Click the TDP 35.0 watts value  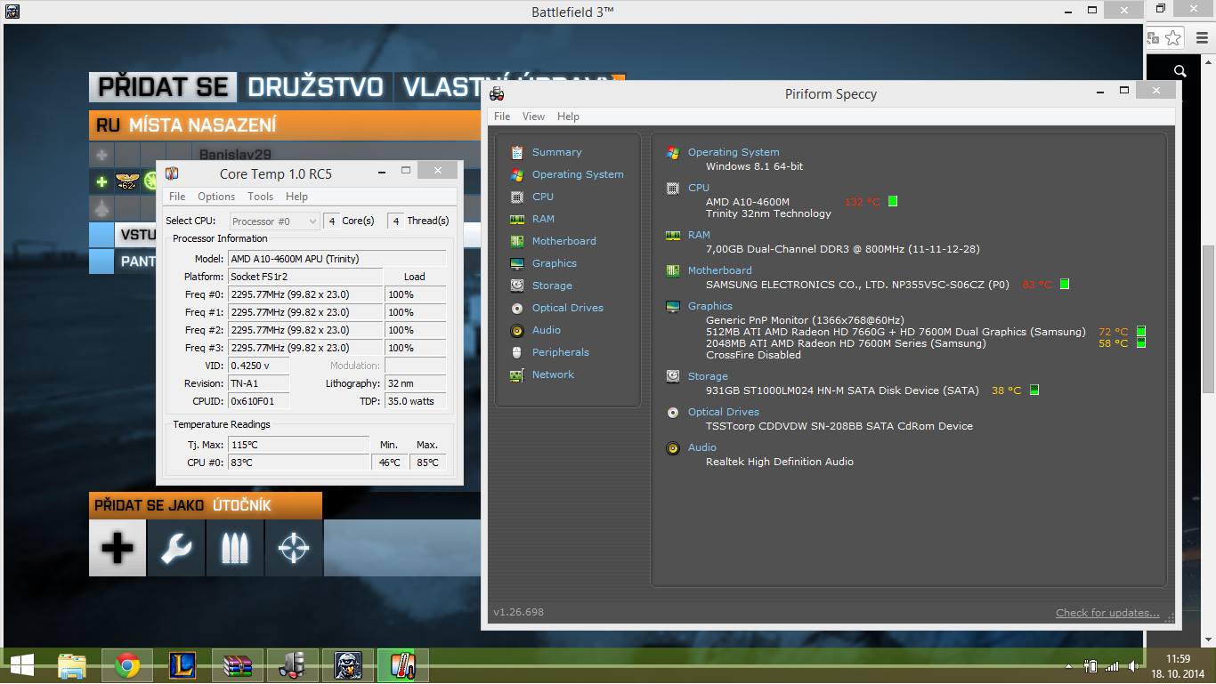(416, 401)
